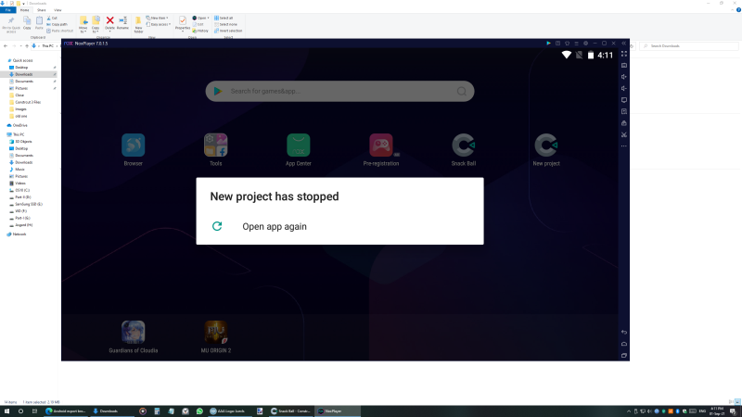Click the recent apps button in Nox sidebar
The height and width of the screenshot is (417, 742).
point(624,356)
